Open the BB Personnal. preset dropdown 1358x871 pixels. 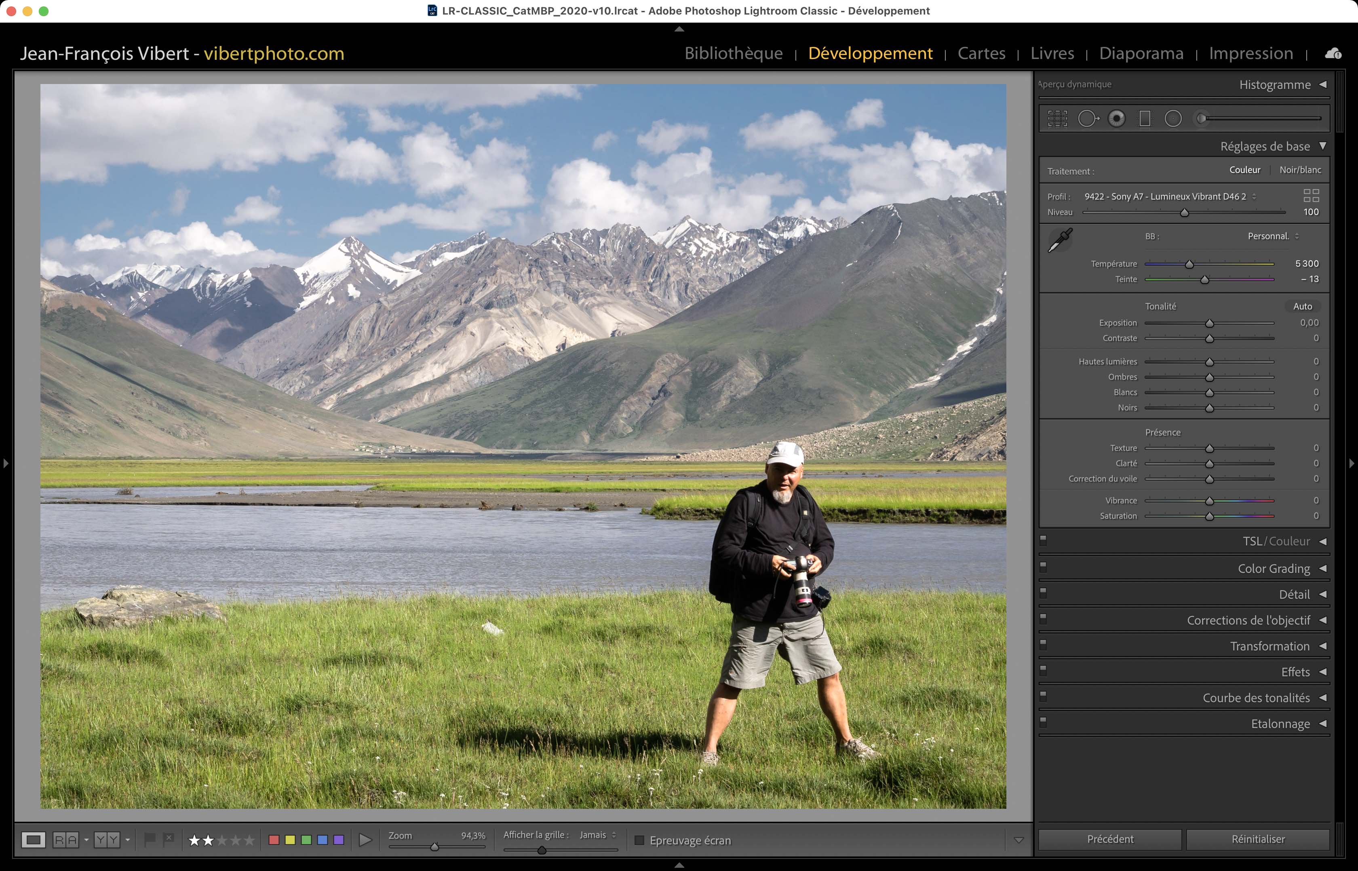1273,236
